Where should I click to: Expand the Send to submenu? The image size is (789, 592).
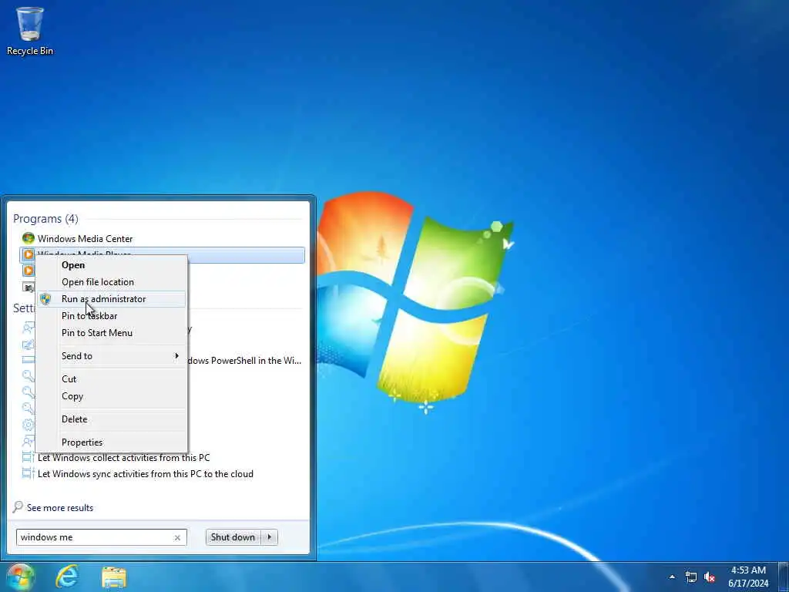112,356
